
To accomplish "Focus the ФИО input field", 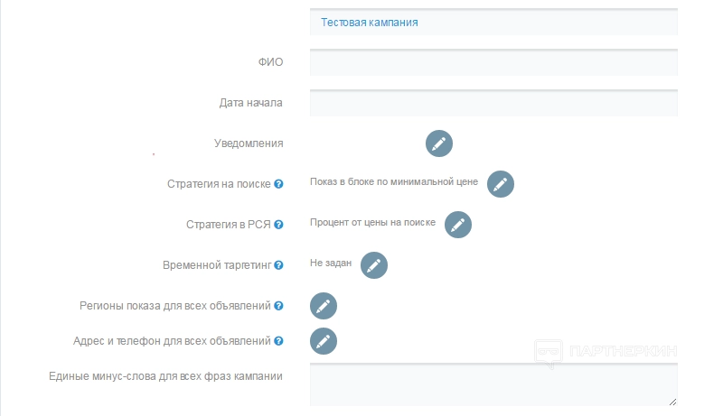I will point(493,62).
